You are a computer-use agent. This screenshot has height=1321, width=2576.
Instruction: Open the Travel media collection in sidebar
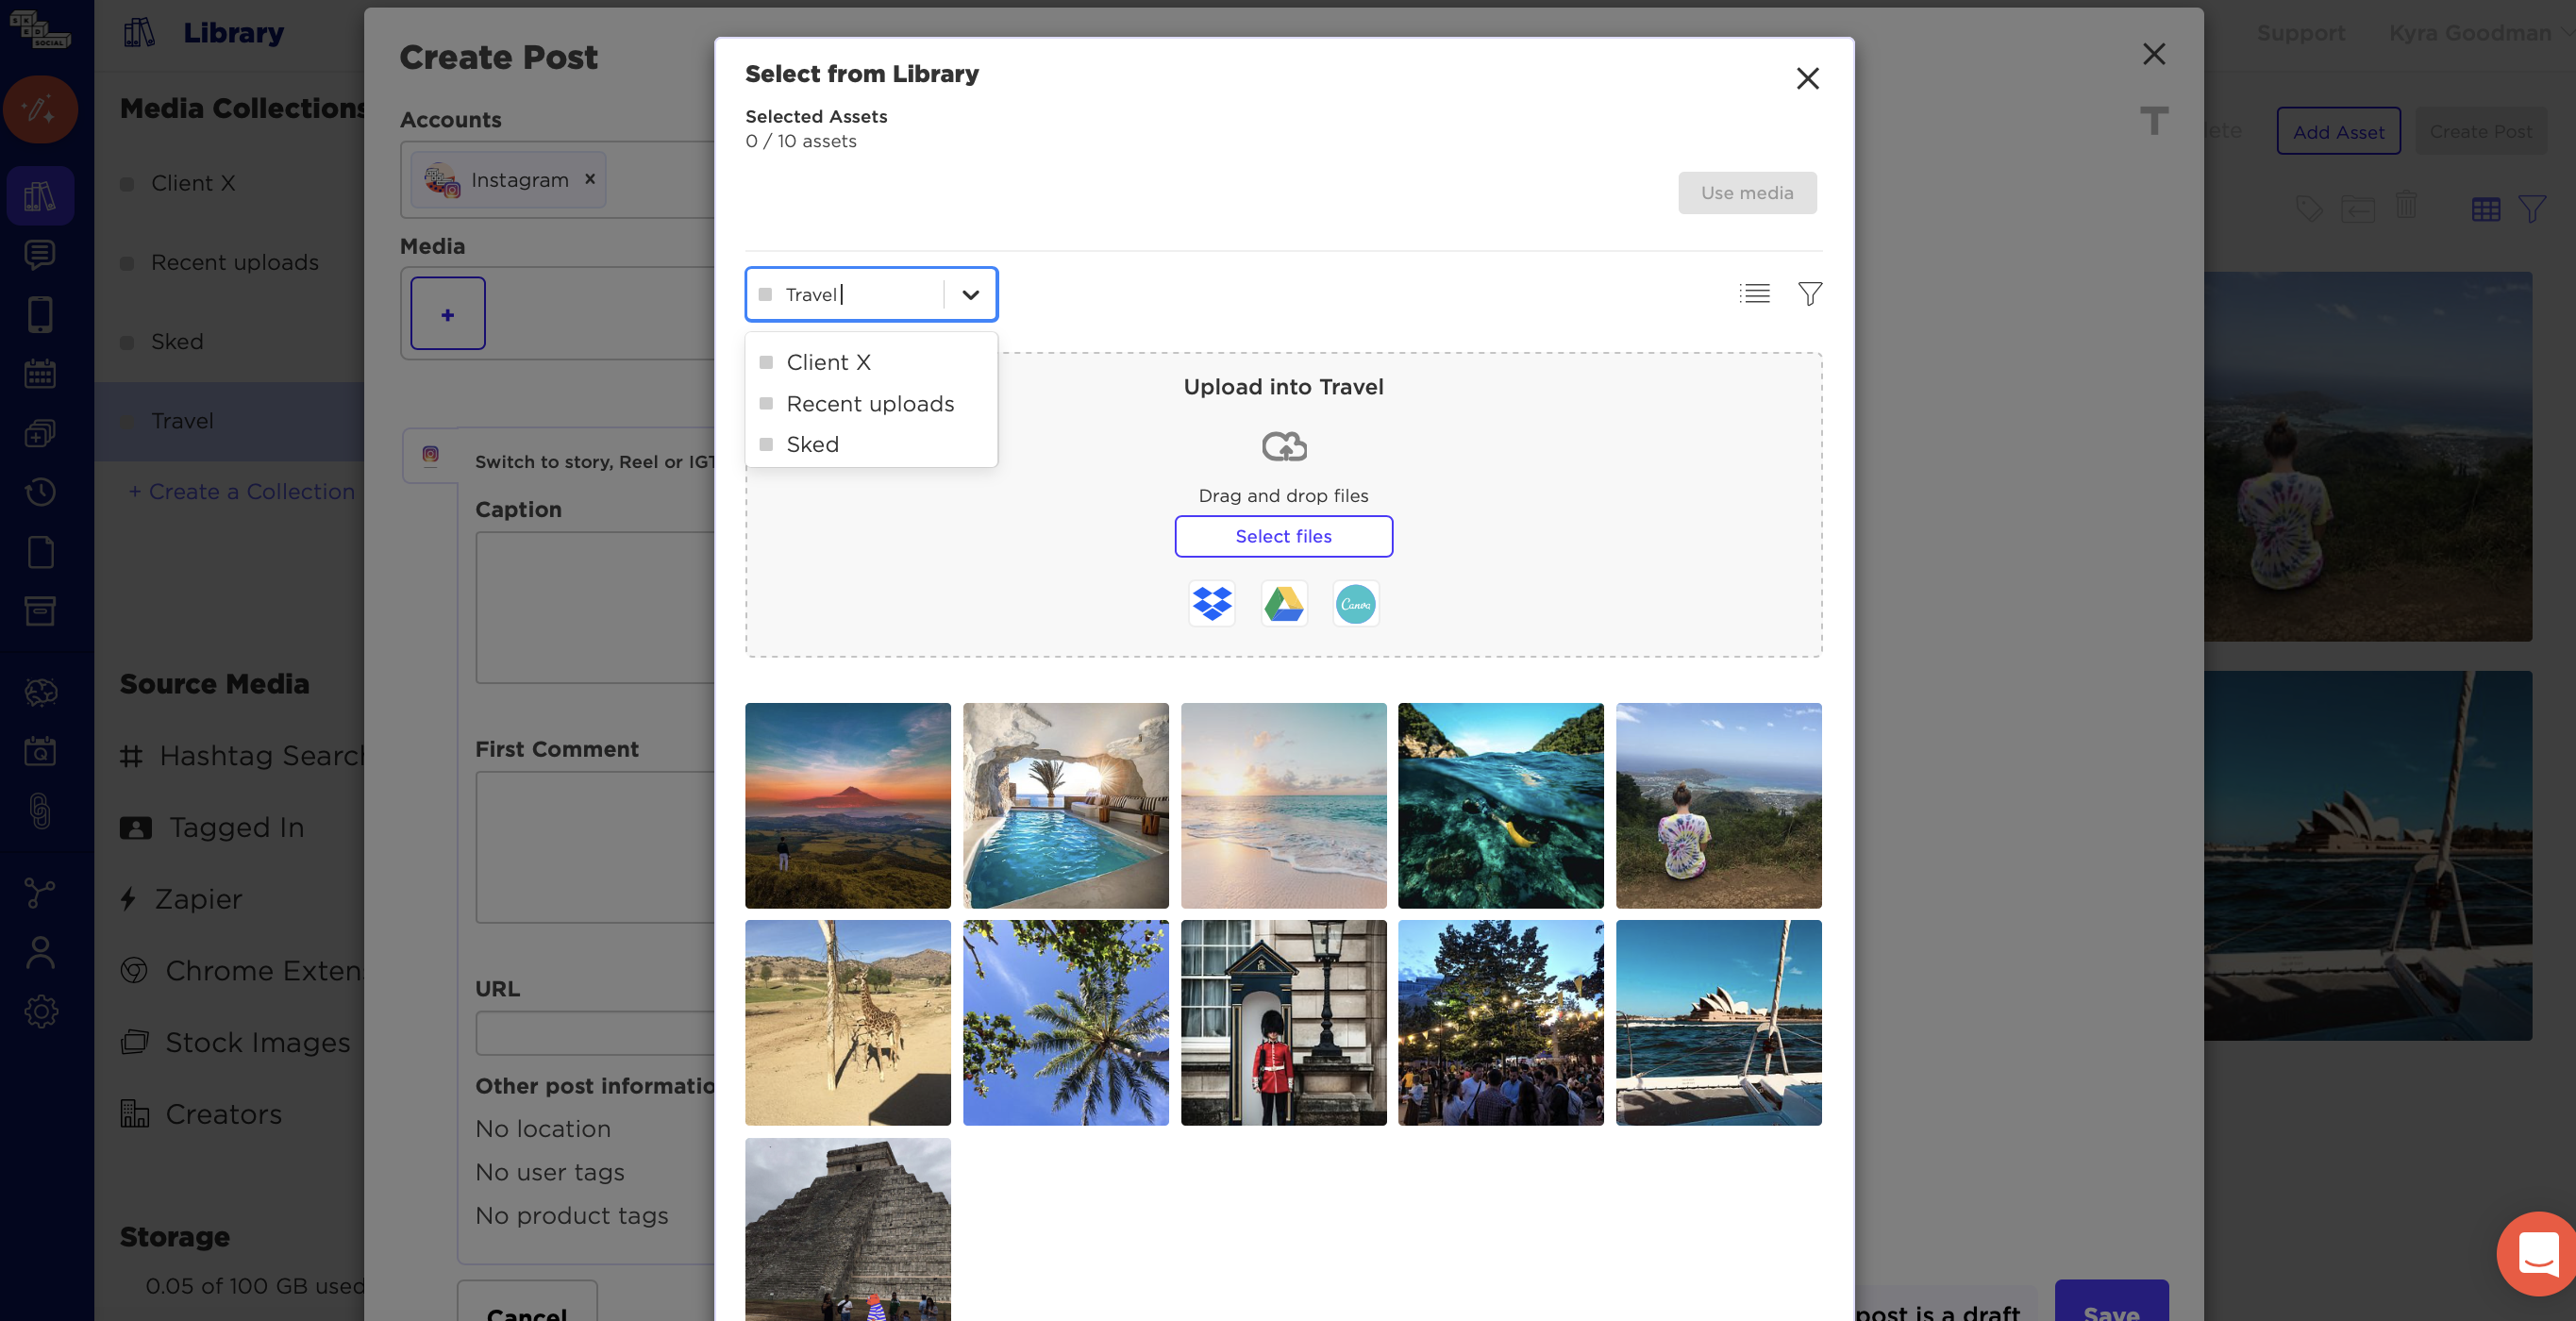point(229,421)
